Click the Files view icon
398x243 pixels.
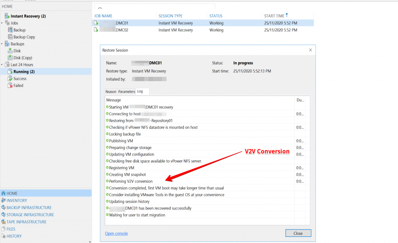click(x=3, y=229)
